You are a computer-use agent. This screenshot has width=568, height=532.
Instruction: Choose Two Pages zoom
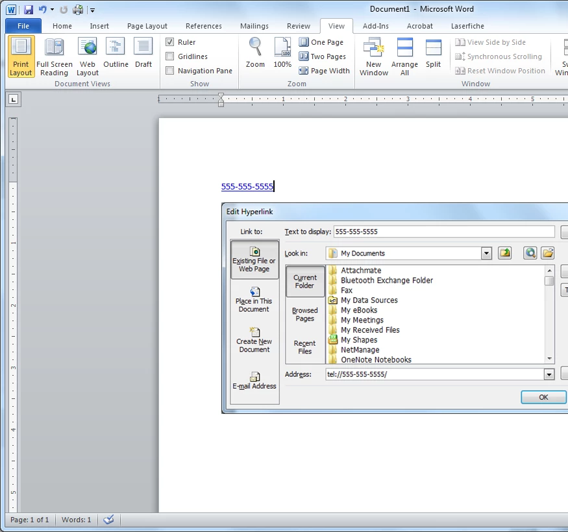click(x=323, y=56)
